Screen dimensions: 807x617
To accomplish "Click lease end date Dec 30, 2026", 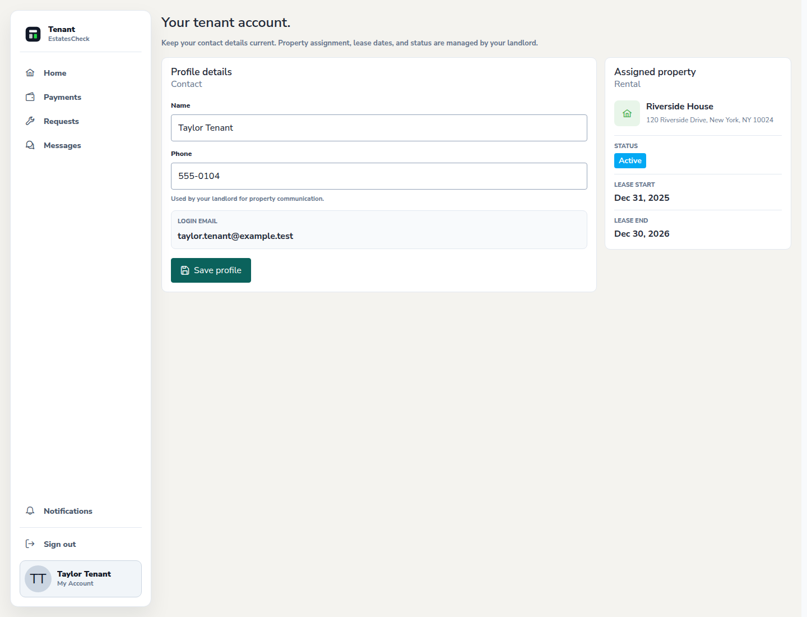I will click(642, 234).
